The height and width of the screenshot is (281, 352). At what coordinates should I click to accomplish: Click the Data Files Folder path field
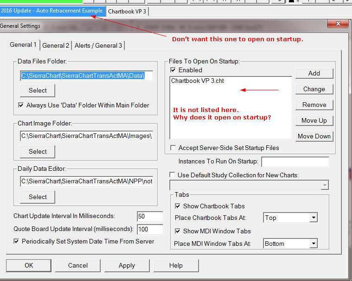click(x=86, y=75)
